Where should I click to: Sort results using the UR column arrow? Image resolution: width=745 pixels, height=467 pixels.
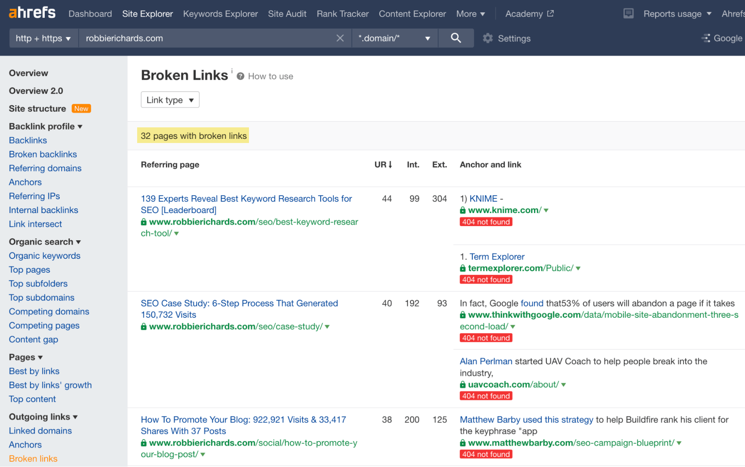click(x=390, y=164)
